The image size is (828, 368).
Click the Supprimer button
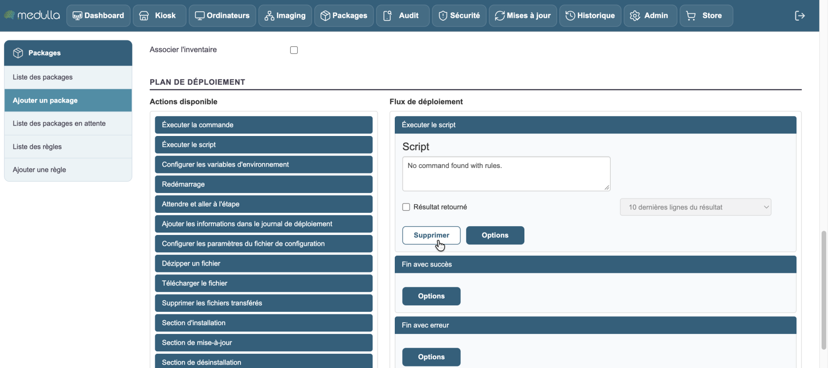[x=431, y=235]
